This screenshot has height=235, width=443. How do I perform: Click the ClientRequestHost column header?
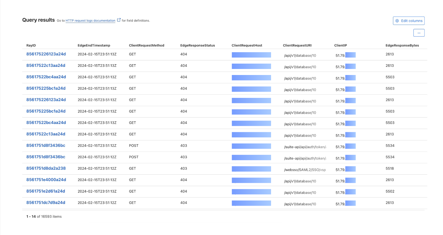coord(247,46)
